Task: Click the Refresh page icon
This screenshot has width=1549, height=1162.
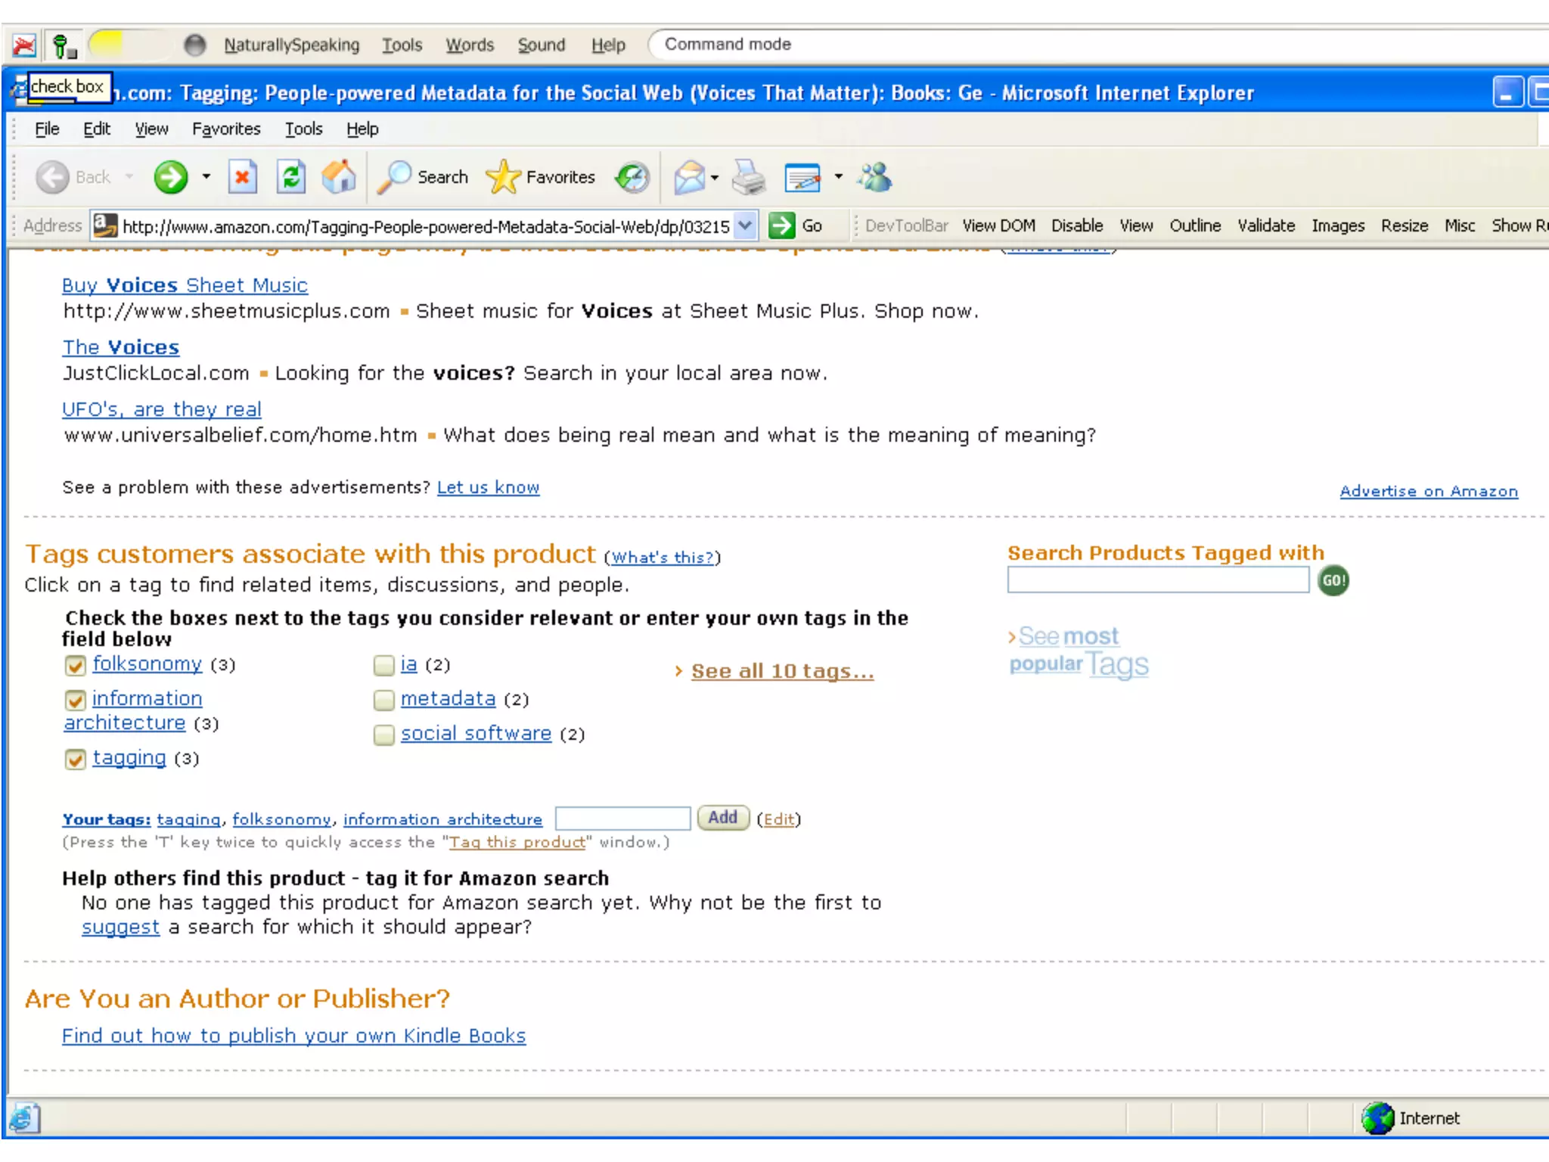Action: 290,177
